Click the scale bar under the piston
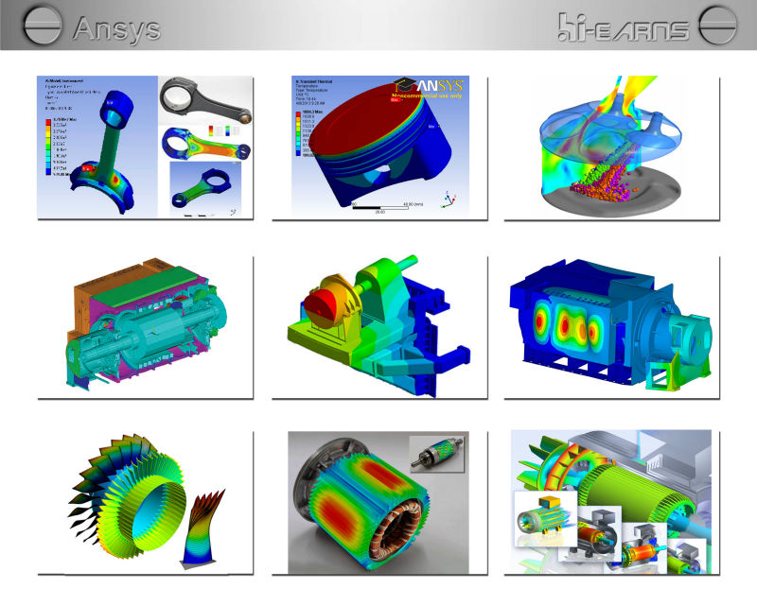This screenshot has width=757, height=606. coord(378,206)
